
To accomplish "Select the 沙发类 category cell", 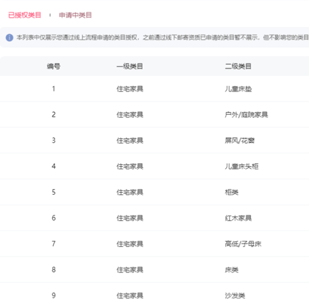I will (x=235, y=295).
